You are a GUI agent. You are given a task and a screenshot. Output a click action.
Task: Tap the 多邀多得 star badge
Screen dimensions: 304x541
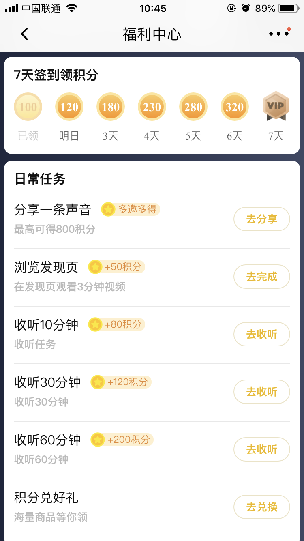(131, 209)
